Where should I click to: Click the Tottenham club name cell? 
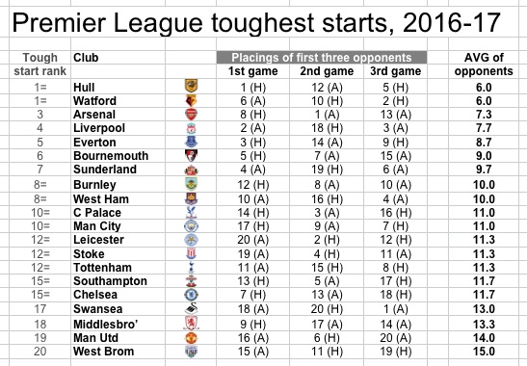click(x=102, y=268)
